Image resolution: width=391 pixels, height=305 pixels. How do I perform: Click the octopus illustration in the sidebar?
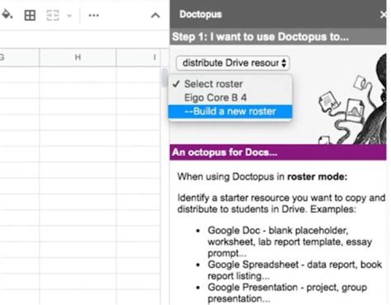coord(352,100)
